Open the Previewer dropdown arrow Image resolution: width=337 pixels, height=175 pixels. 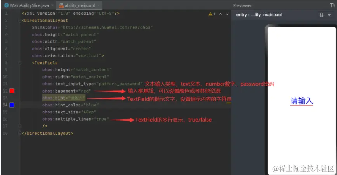[x=329, y=15]
